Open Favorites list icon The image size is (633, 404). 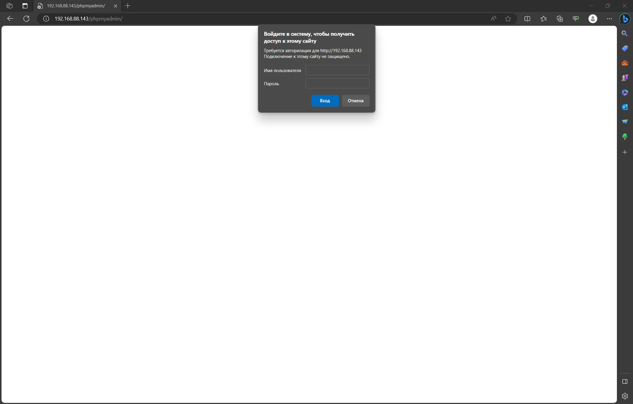coord(544,19)
